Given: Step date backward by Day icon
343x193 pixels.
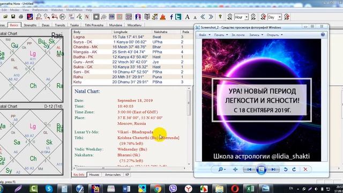Looking at the screenshot, I should [x=263, y=17].
